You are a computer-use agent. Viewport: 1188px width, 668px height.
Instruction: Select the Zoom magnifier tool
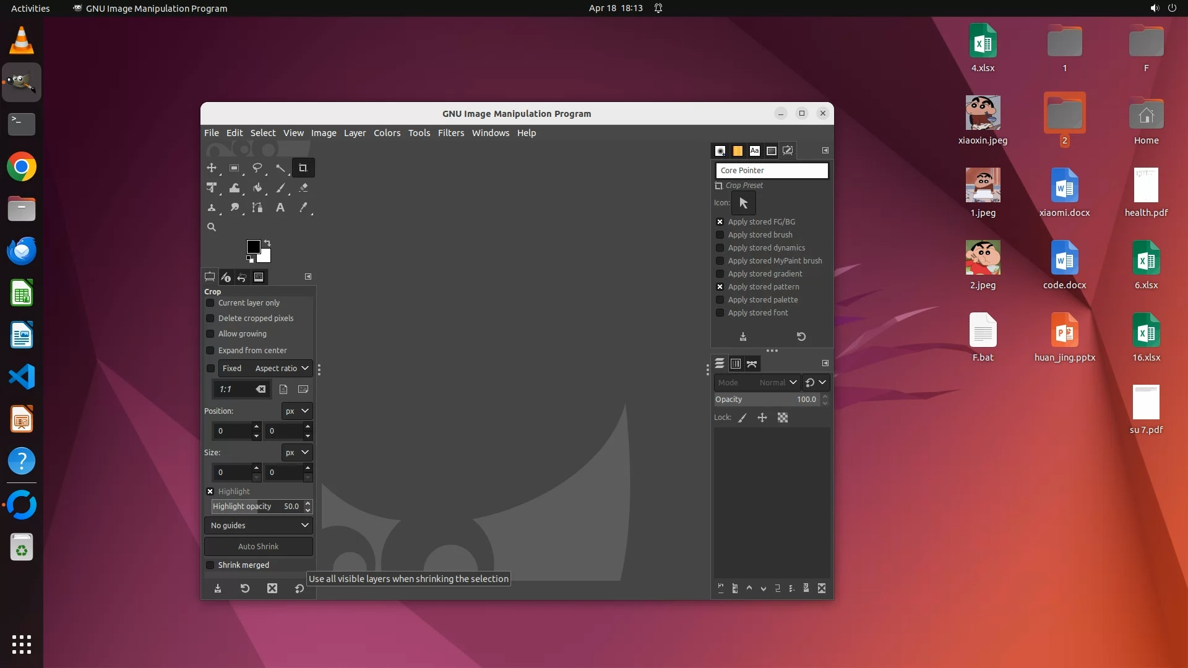point(212,227)
